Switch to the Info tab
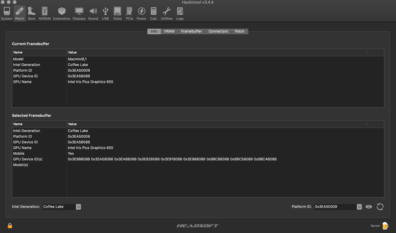Screen dimensions: 396x233 click(154, 31)
